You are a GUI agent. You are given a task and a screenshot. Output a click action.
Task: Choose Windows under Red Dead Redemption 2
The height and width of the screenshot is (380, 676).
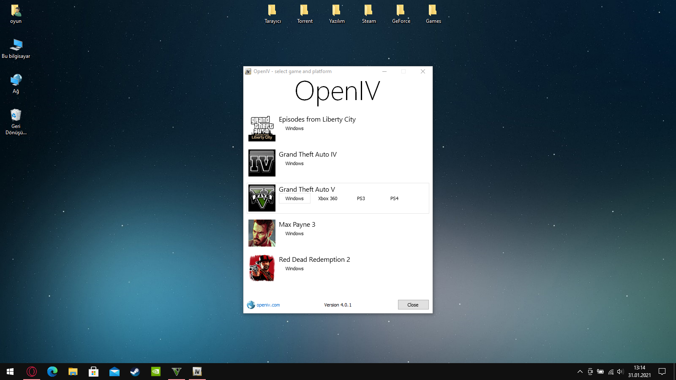[294, 269]
